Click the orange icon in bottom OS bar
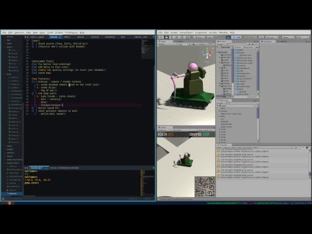 (9, 203)
